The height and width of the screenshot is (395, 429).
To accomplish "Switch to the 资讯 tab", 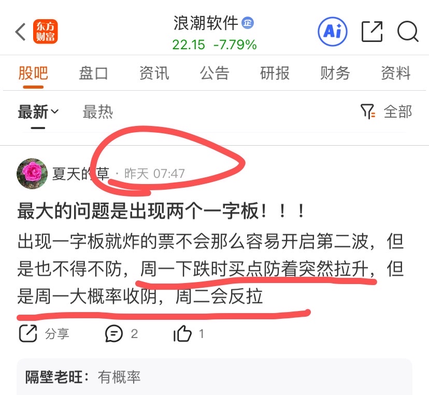I will [154, 74].
